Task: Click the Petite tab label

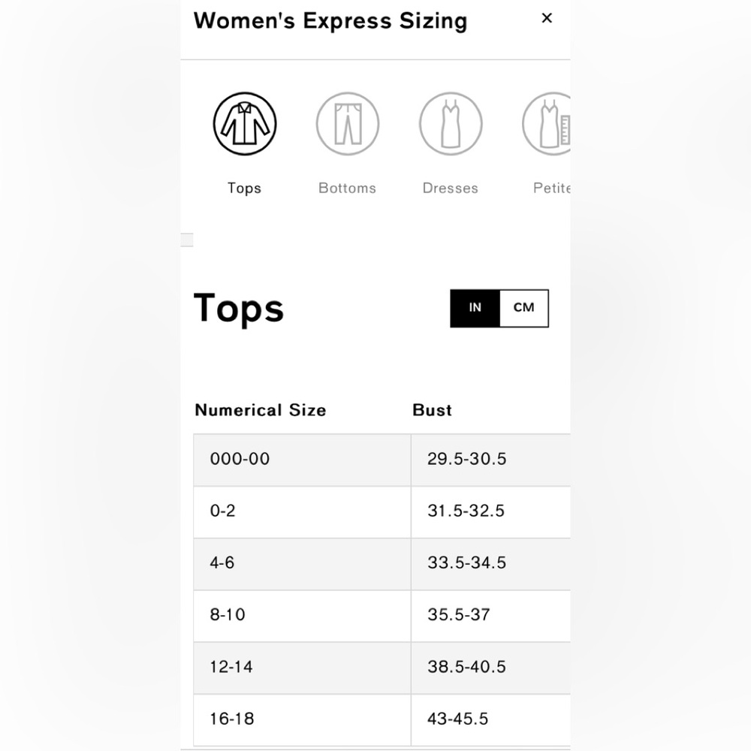Action: tap(552, 189)
